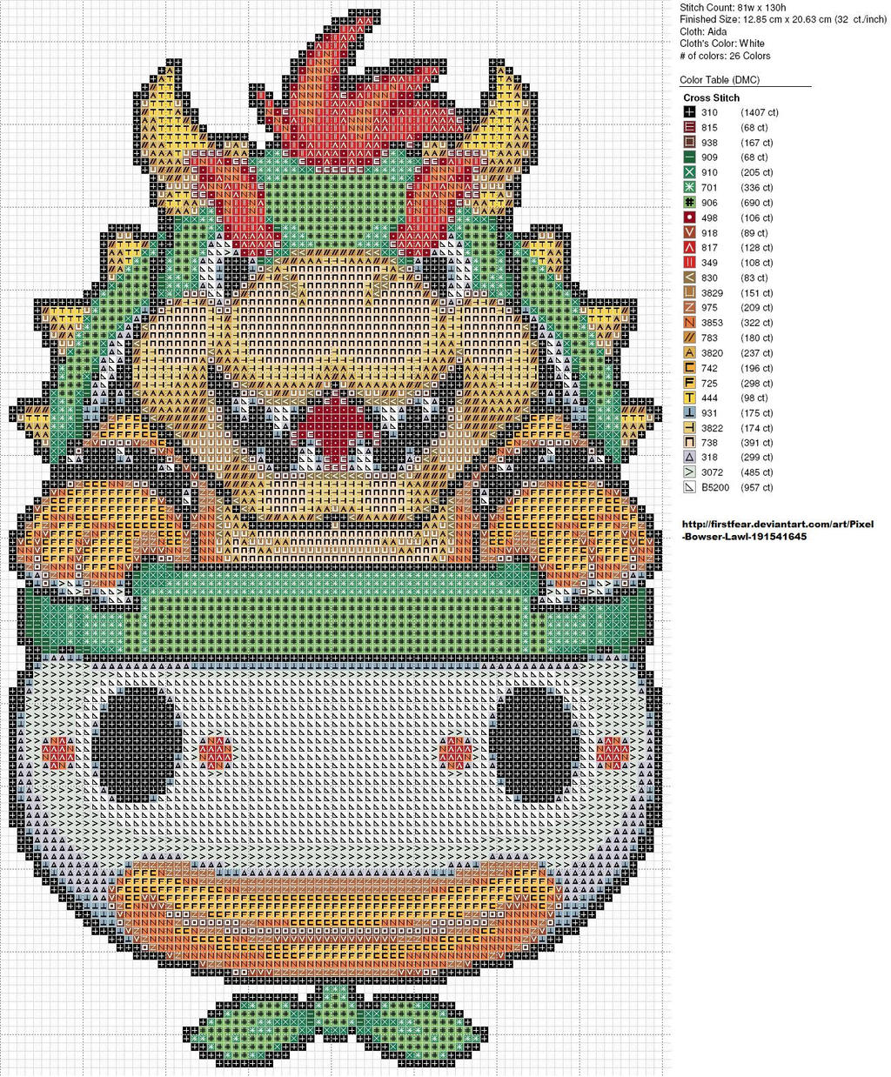Select the 906 hash-symbol lime swatch
Viewport: 891px width, 1077px height.
(x=689, y=203)
